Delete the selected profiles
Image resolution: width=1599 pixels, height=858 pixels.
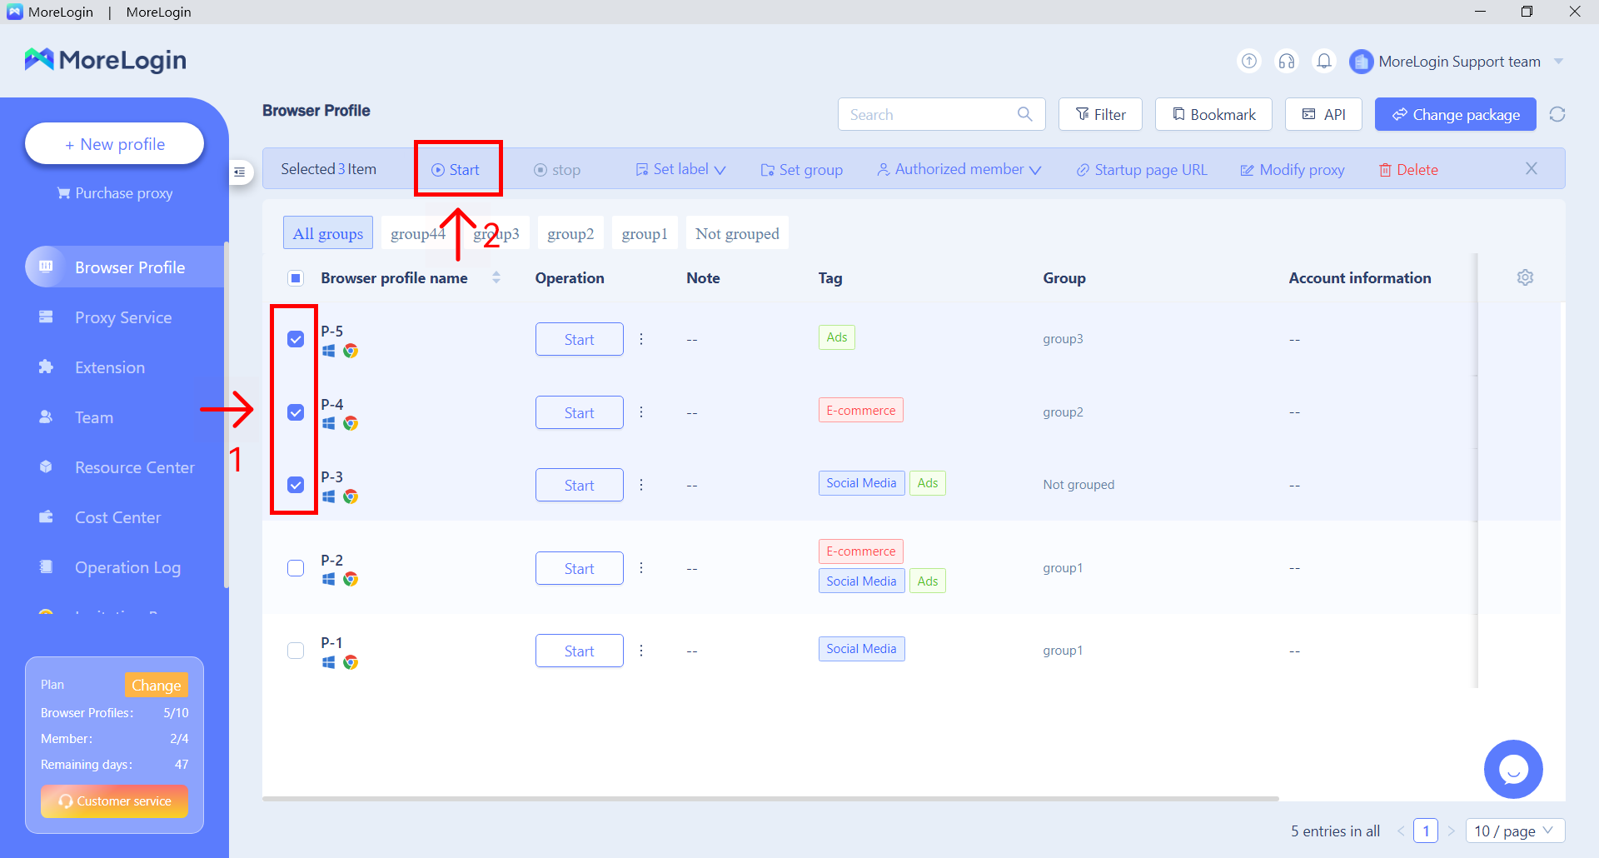(x=1408, y=170)
